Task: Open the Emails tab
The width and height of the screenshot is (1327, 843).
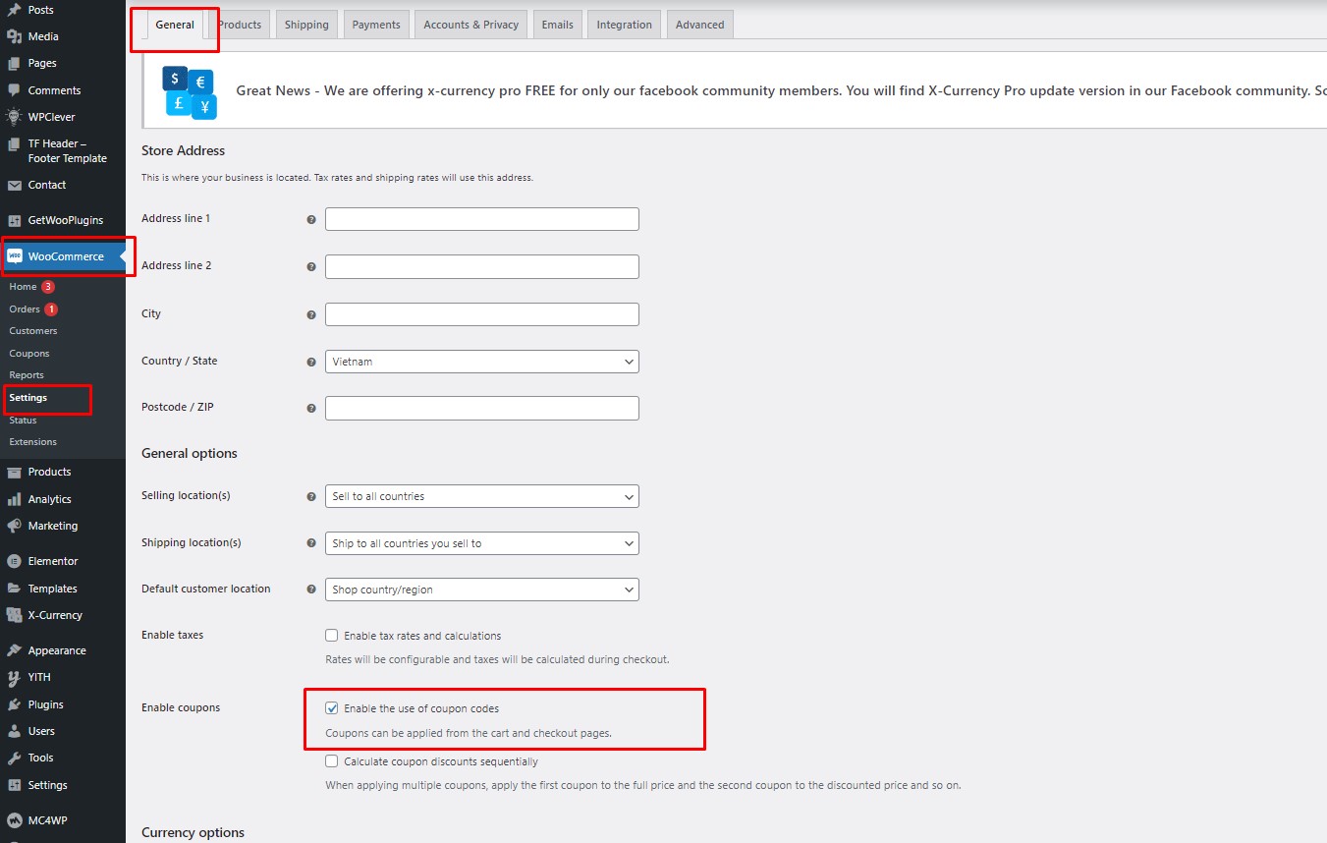Action: click(x=558, y=25)
